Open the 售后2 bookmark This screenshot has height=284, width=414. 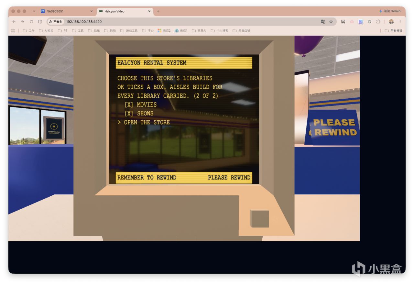[164, 31]
